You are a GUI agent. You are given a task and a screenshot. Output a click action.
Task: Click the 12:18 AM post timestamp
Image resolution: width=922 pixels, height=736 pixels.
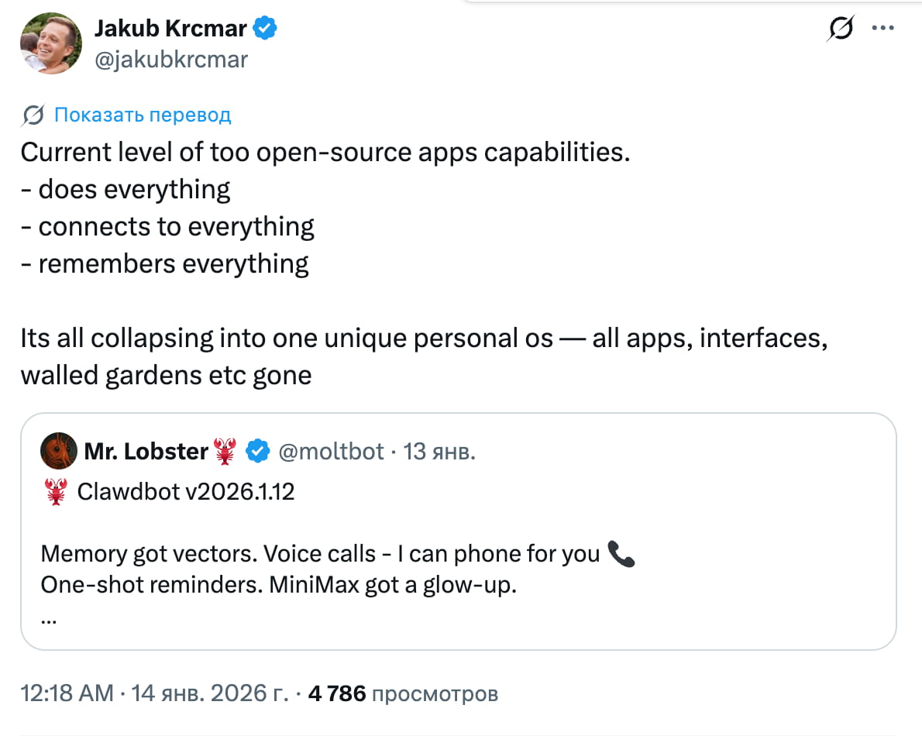[67, 693]
